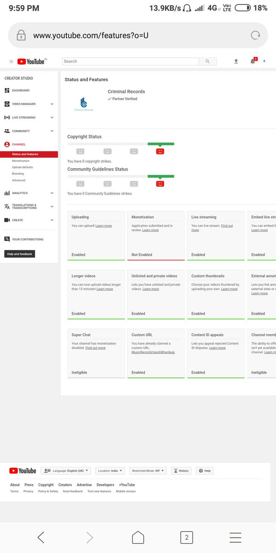
Task: Tap the browser forward arrow
Action: (x=90, y=537)
